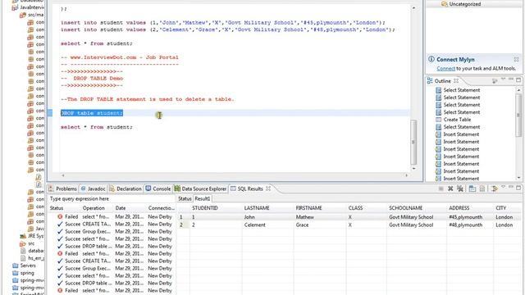Click the Create Table outline icon

(x=438, y=120)
